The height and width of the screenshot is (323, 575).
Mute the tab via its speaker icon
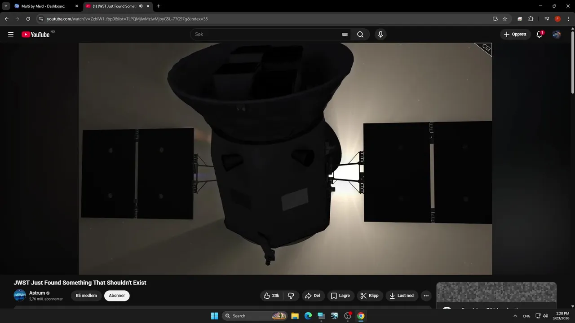[x=141, y=6]
